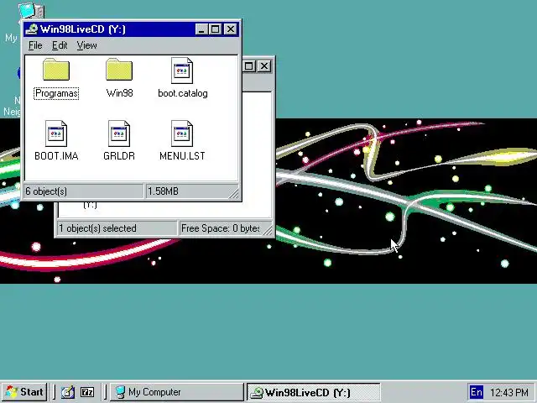Maximize the Win98LiveCD window

(215, 29)
